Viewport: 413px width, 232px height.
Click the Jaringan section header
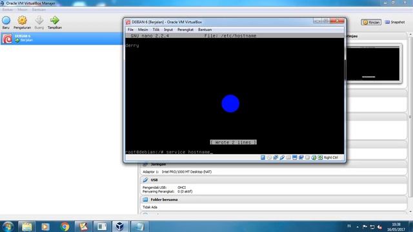(274, 164)
